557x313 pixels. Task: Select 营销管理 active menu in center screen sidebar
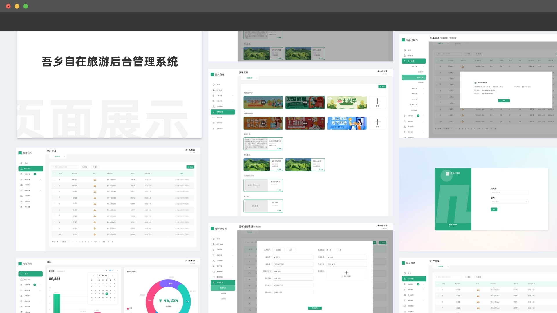pyautogui.click(x=223, y=112)
